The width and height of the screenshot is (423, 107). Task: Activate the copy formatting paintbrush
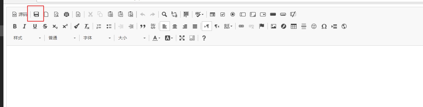pos(77,26)
